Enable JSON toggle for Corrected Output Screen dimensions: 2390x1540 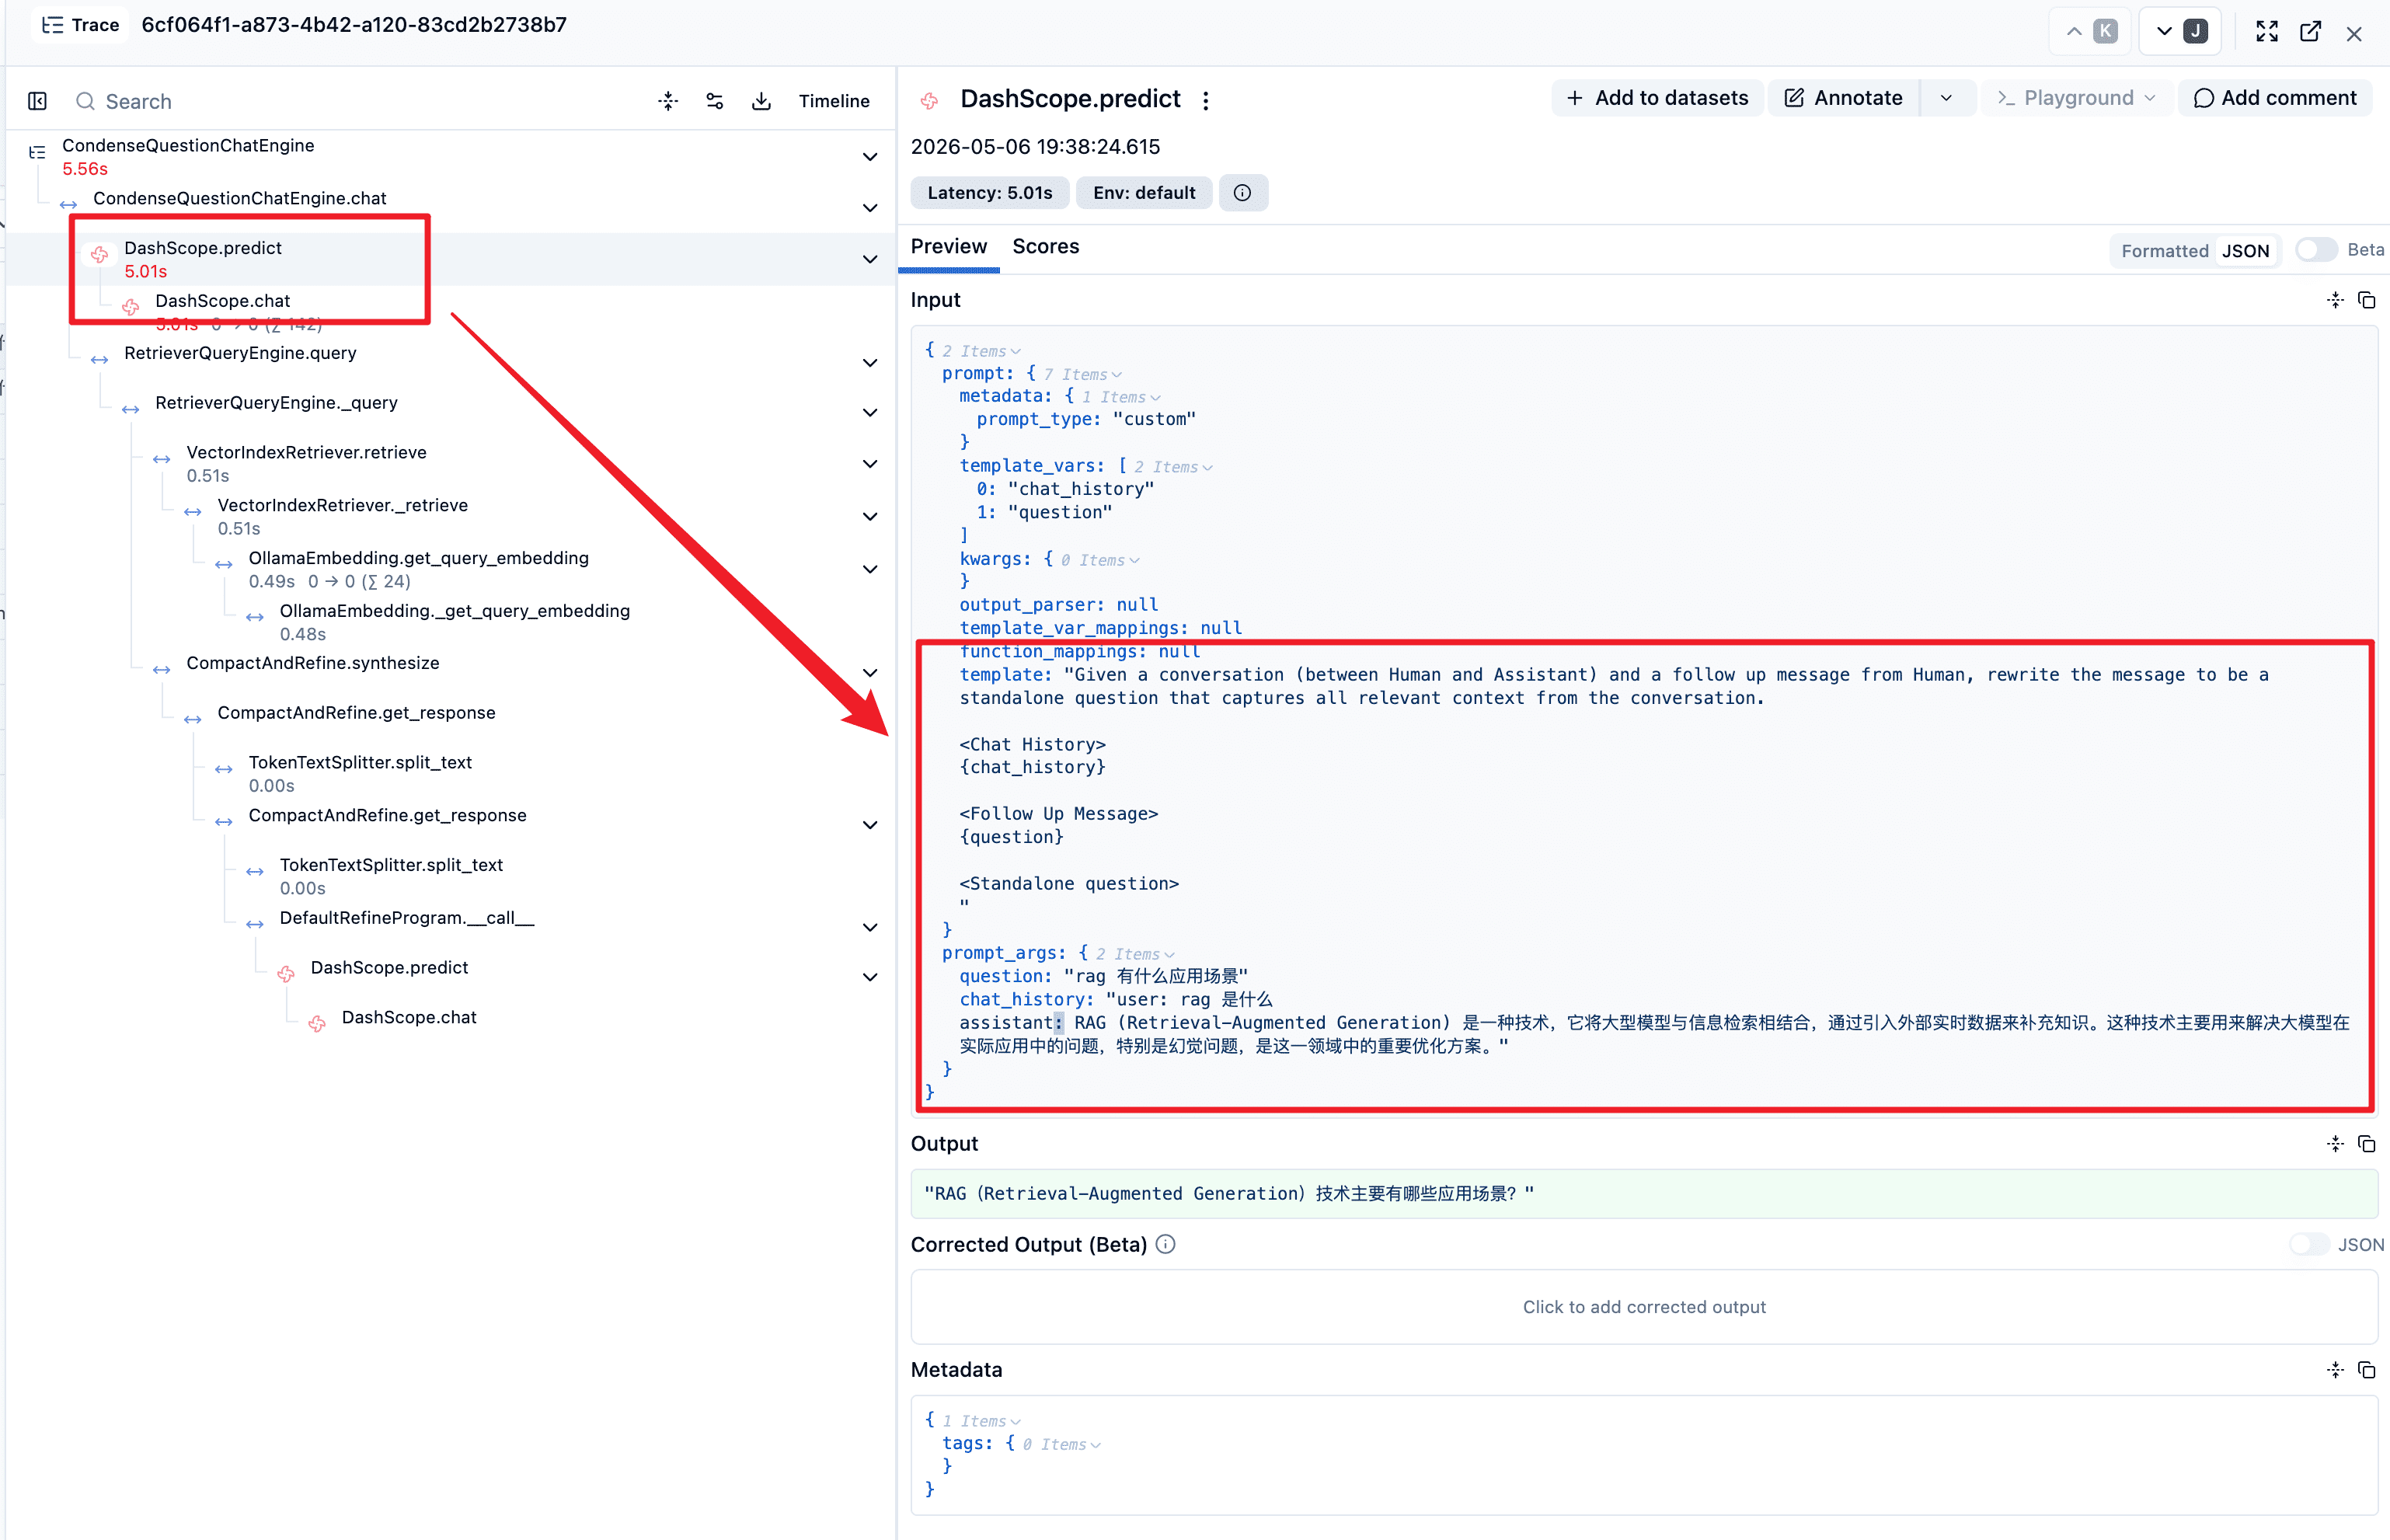pyautogui.click(x=2309, y=1244)
